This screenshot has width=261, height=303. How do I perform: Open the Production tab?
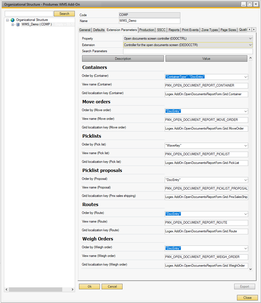[x=147, y=30]
